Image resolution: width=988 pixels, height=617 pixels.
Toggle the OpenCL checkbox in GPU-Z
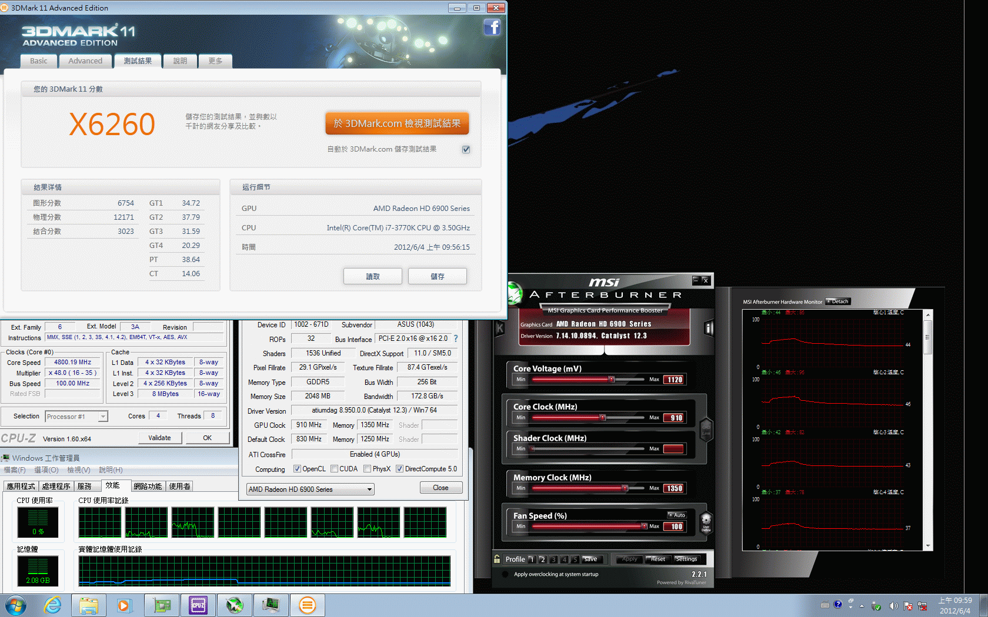tap(297, 469)
